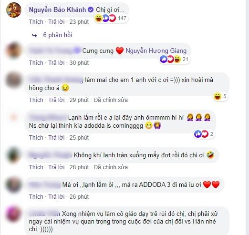View the 5 haha reactions icon
249x235 pixels.
[x=218, y=96]
